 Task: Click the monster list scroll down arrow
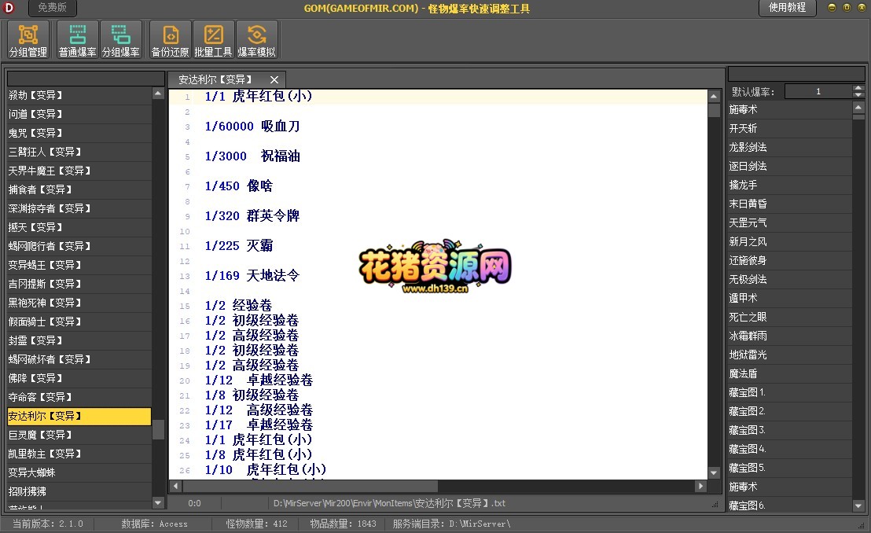pos(158,502)
